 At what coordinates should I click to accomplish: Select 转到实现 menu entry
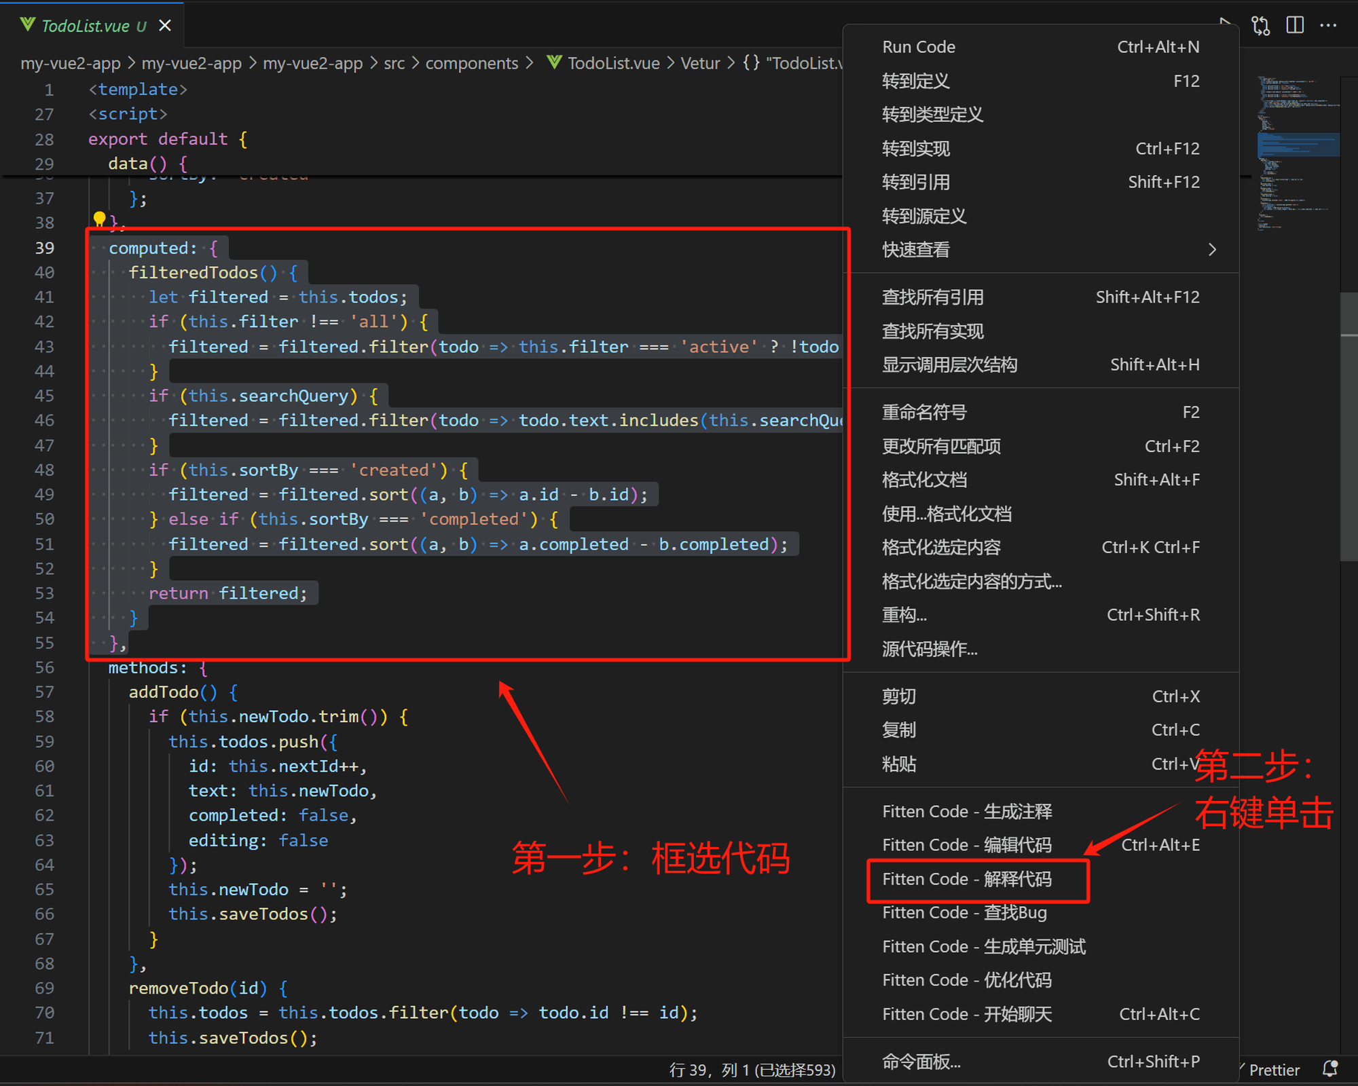(1041, 149)
